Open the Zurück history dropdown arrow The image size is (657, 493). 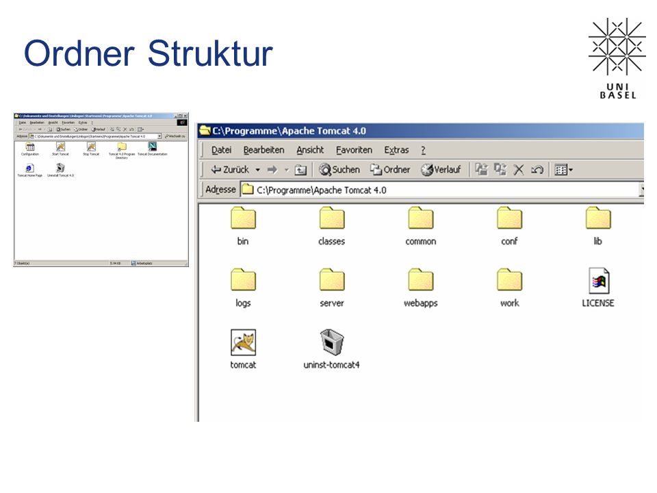pyautogui.click(x=258, y=170)
